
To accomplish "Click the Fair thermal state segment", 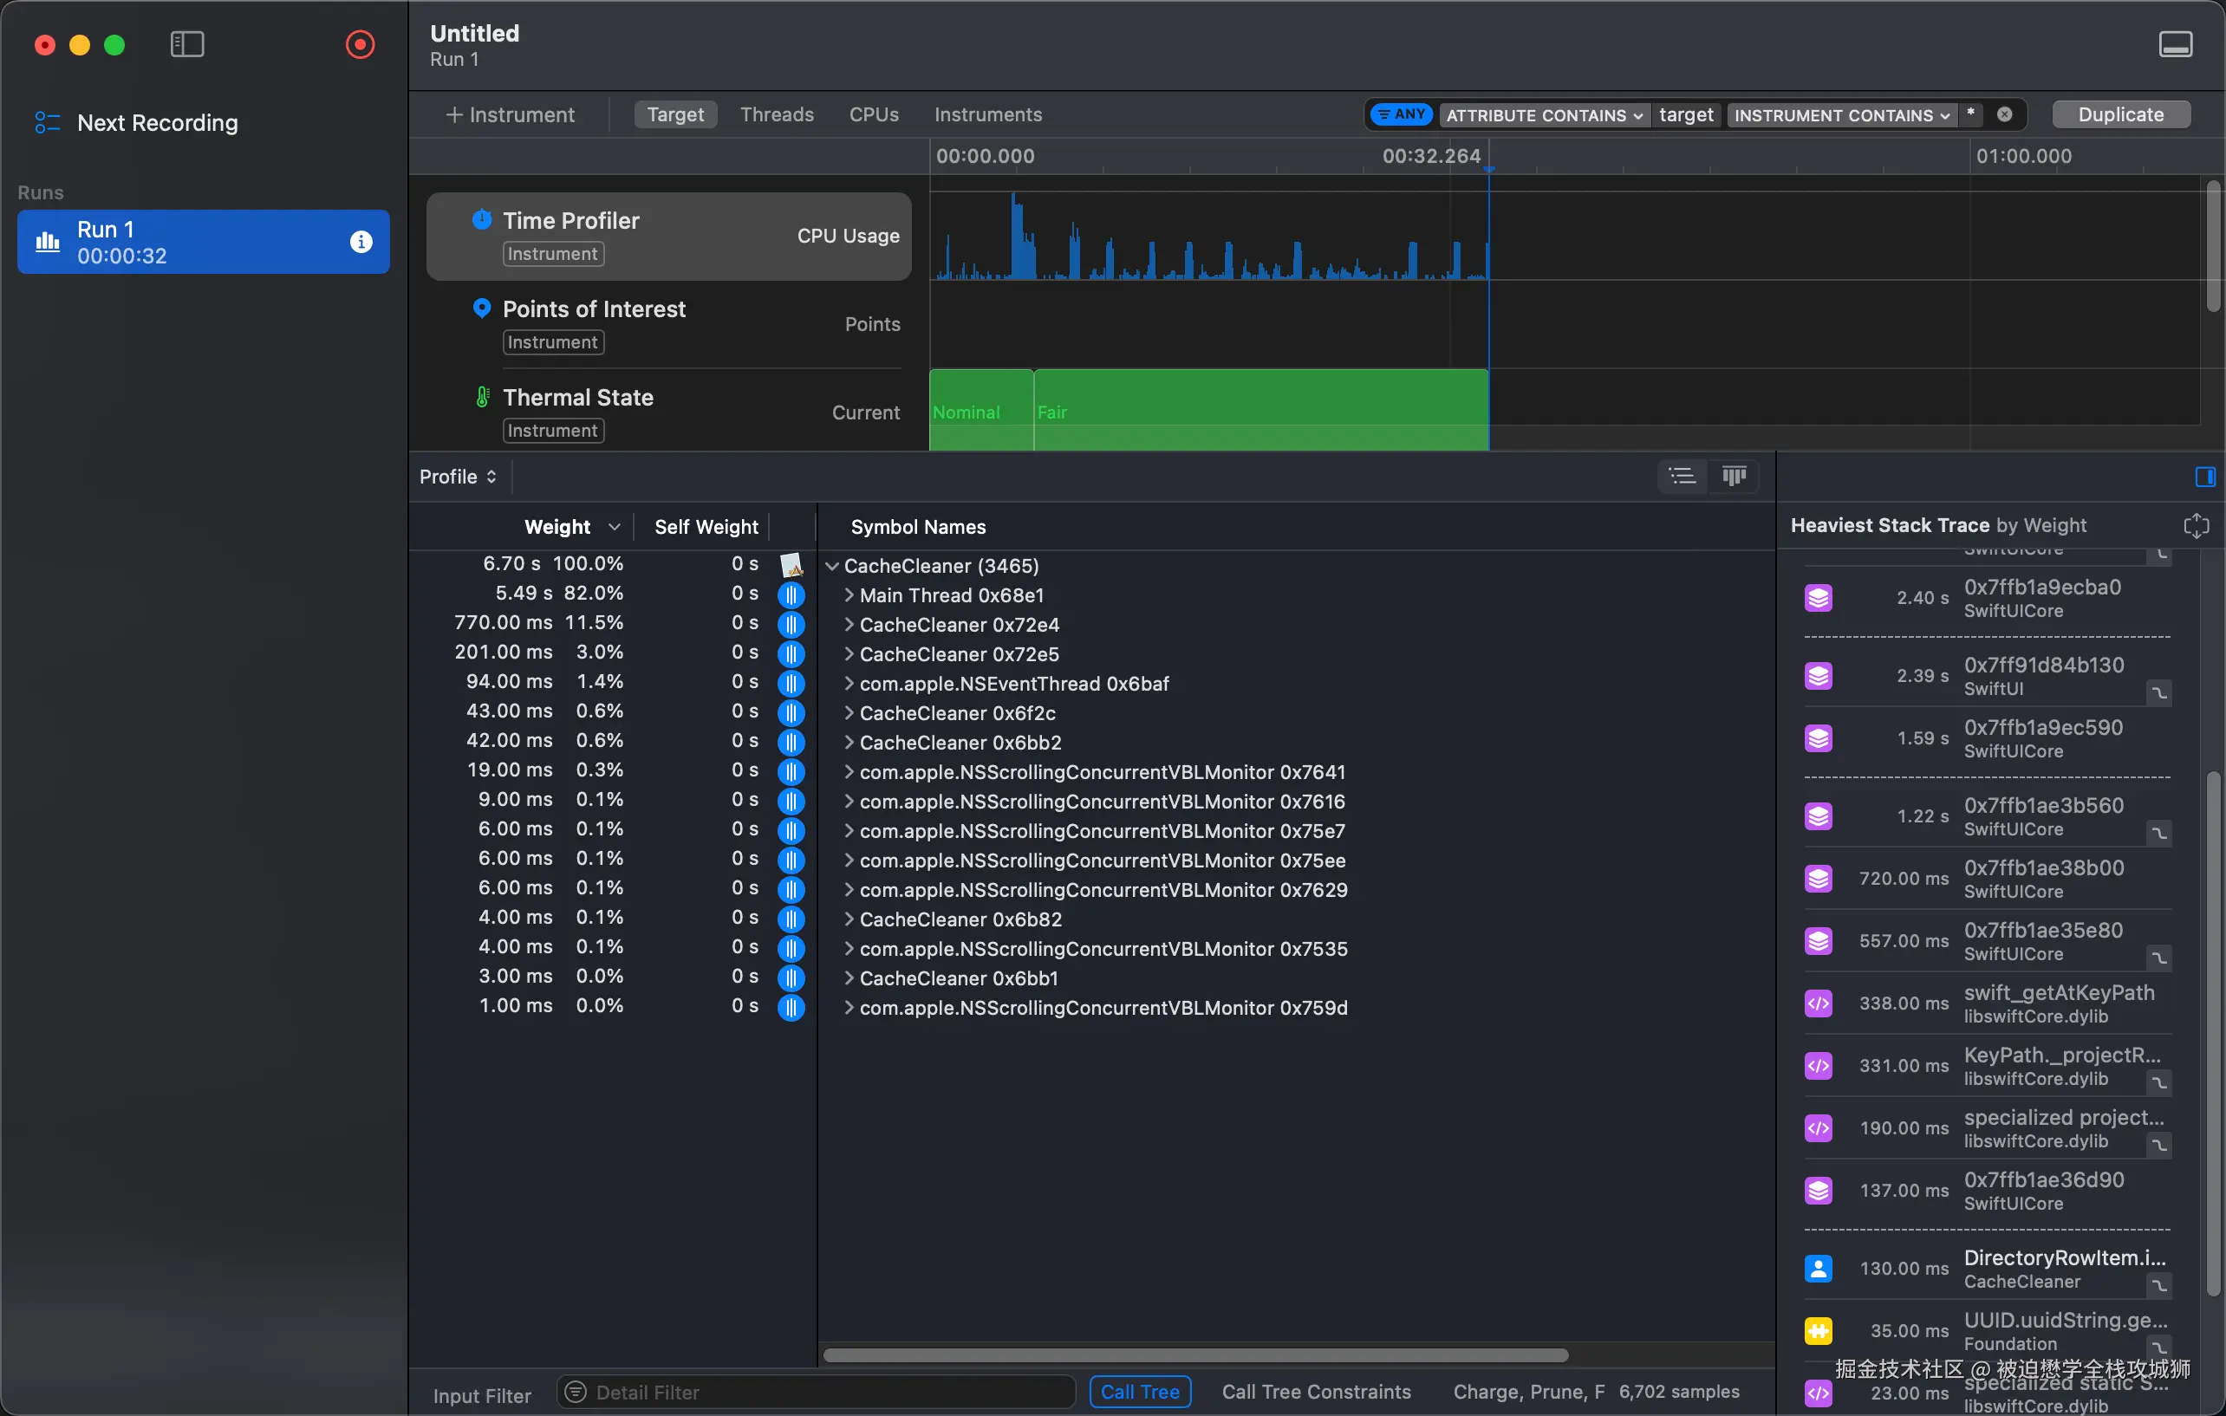I will pyautogui.click(x=1261, y=411).
